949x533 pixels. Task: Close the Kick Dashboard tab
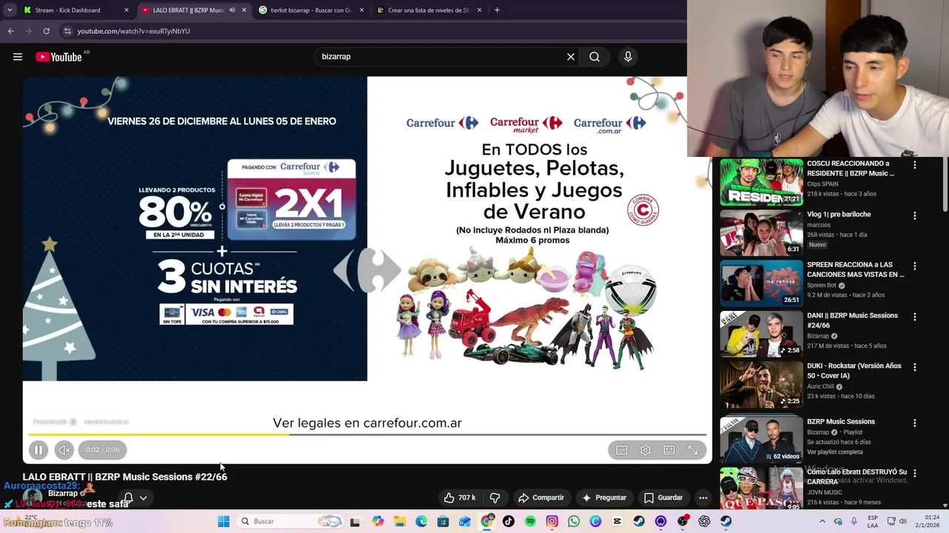coord(126,10)
